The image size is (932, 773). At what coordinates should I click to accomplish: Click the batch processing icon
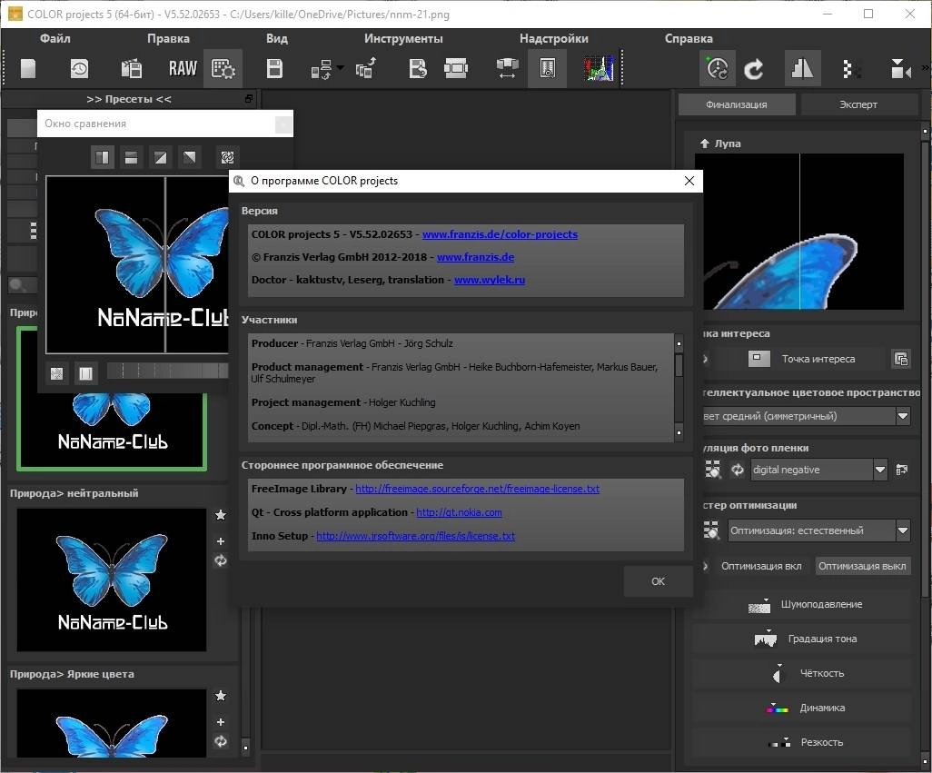pyautogui.click(x=322, y=70)
